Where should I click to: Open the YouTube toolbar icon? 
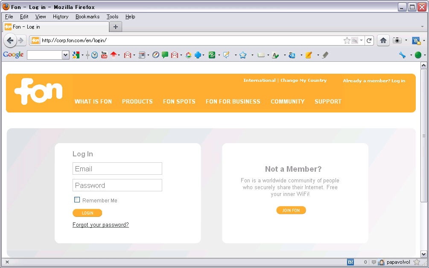(104, 55)
